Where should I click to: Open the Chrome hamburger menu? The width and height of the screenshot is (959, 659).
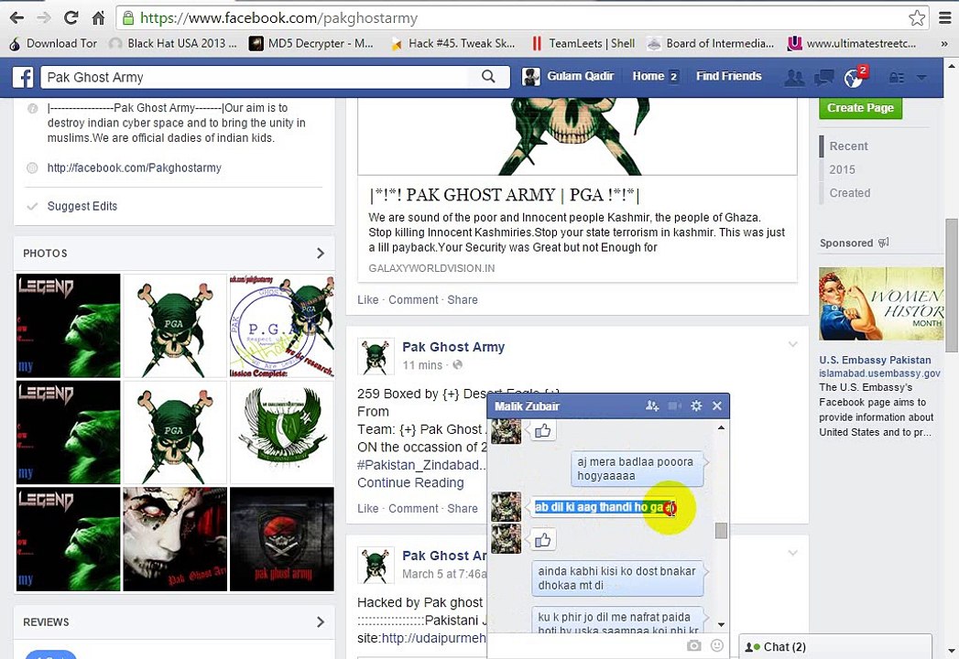click(945, 17)
